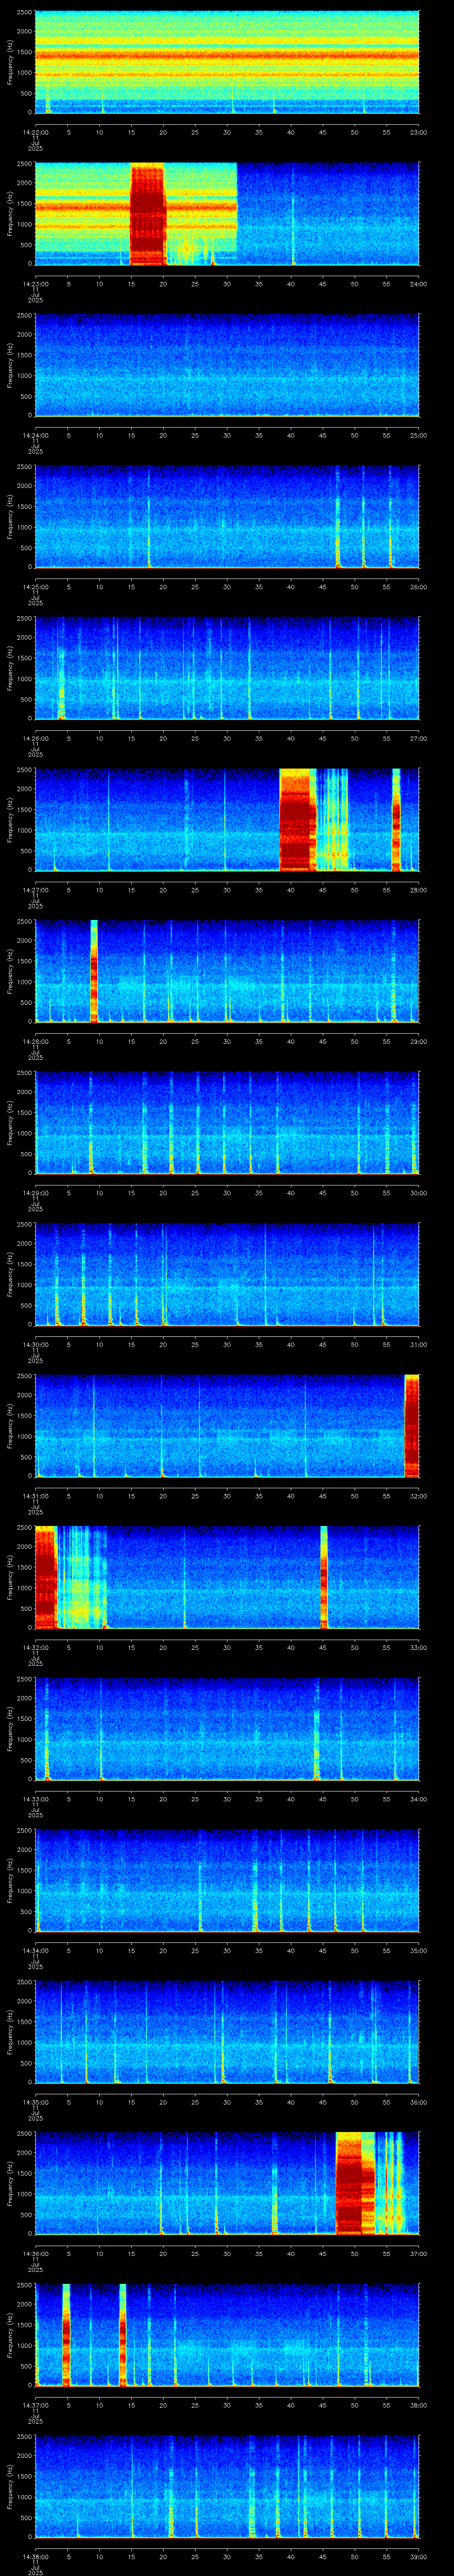
Task: Click the '14:36:00' start time label
Action: coord(35,2253)
